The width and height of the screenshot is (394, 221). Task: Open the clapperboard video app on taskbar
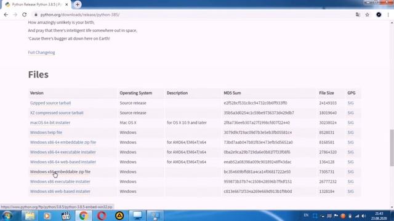pos(66,215)
